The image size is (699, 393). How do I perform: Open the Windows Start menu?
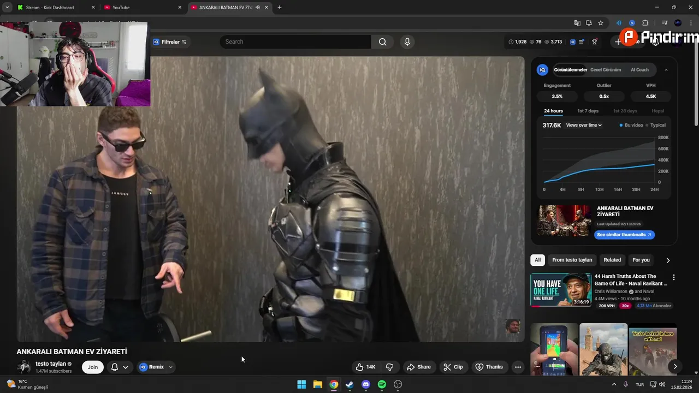[x=301, y=384]
